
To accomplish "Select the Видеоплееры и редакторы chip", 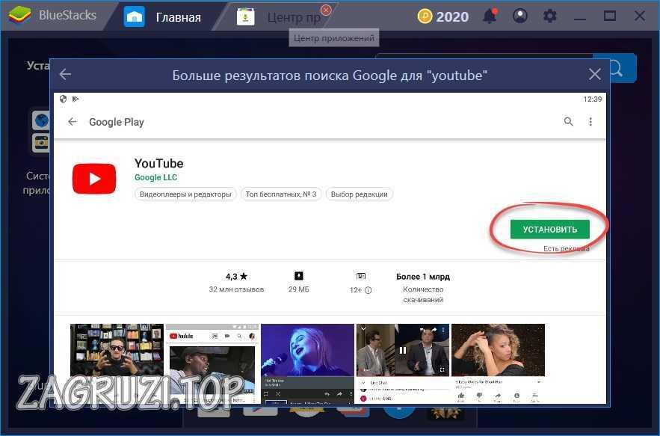I will (185, 194).
